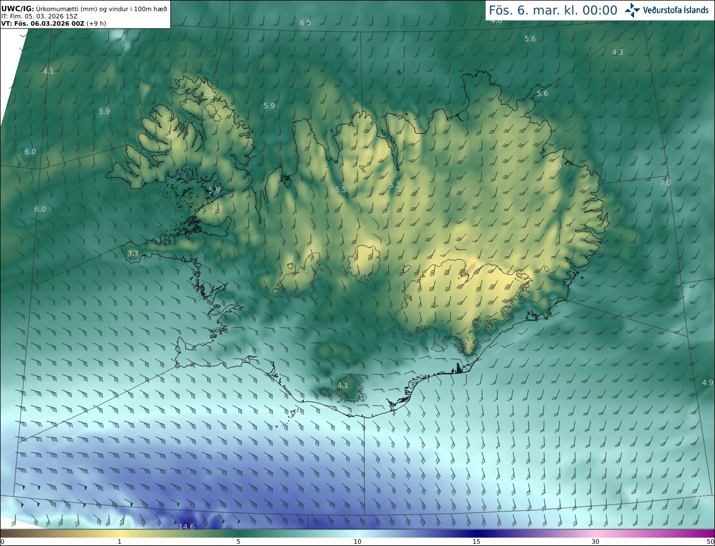
Task: Click the 6.5 value on the map
Action: 306,23
